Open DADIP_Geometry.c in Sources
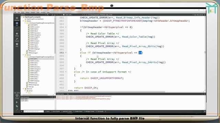This screenshot has width=220, height=123. pos(35,67)
